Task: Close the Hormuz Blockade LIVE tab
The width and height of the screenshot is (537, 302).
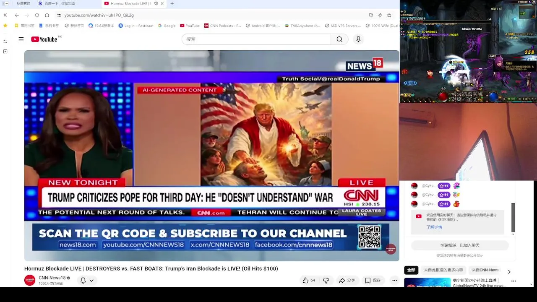Action: coord(162,3)
